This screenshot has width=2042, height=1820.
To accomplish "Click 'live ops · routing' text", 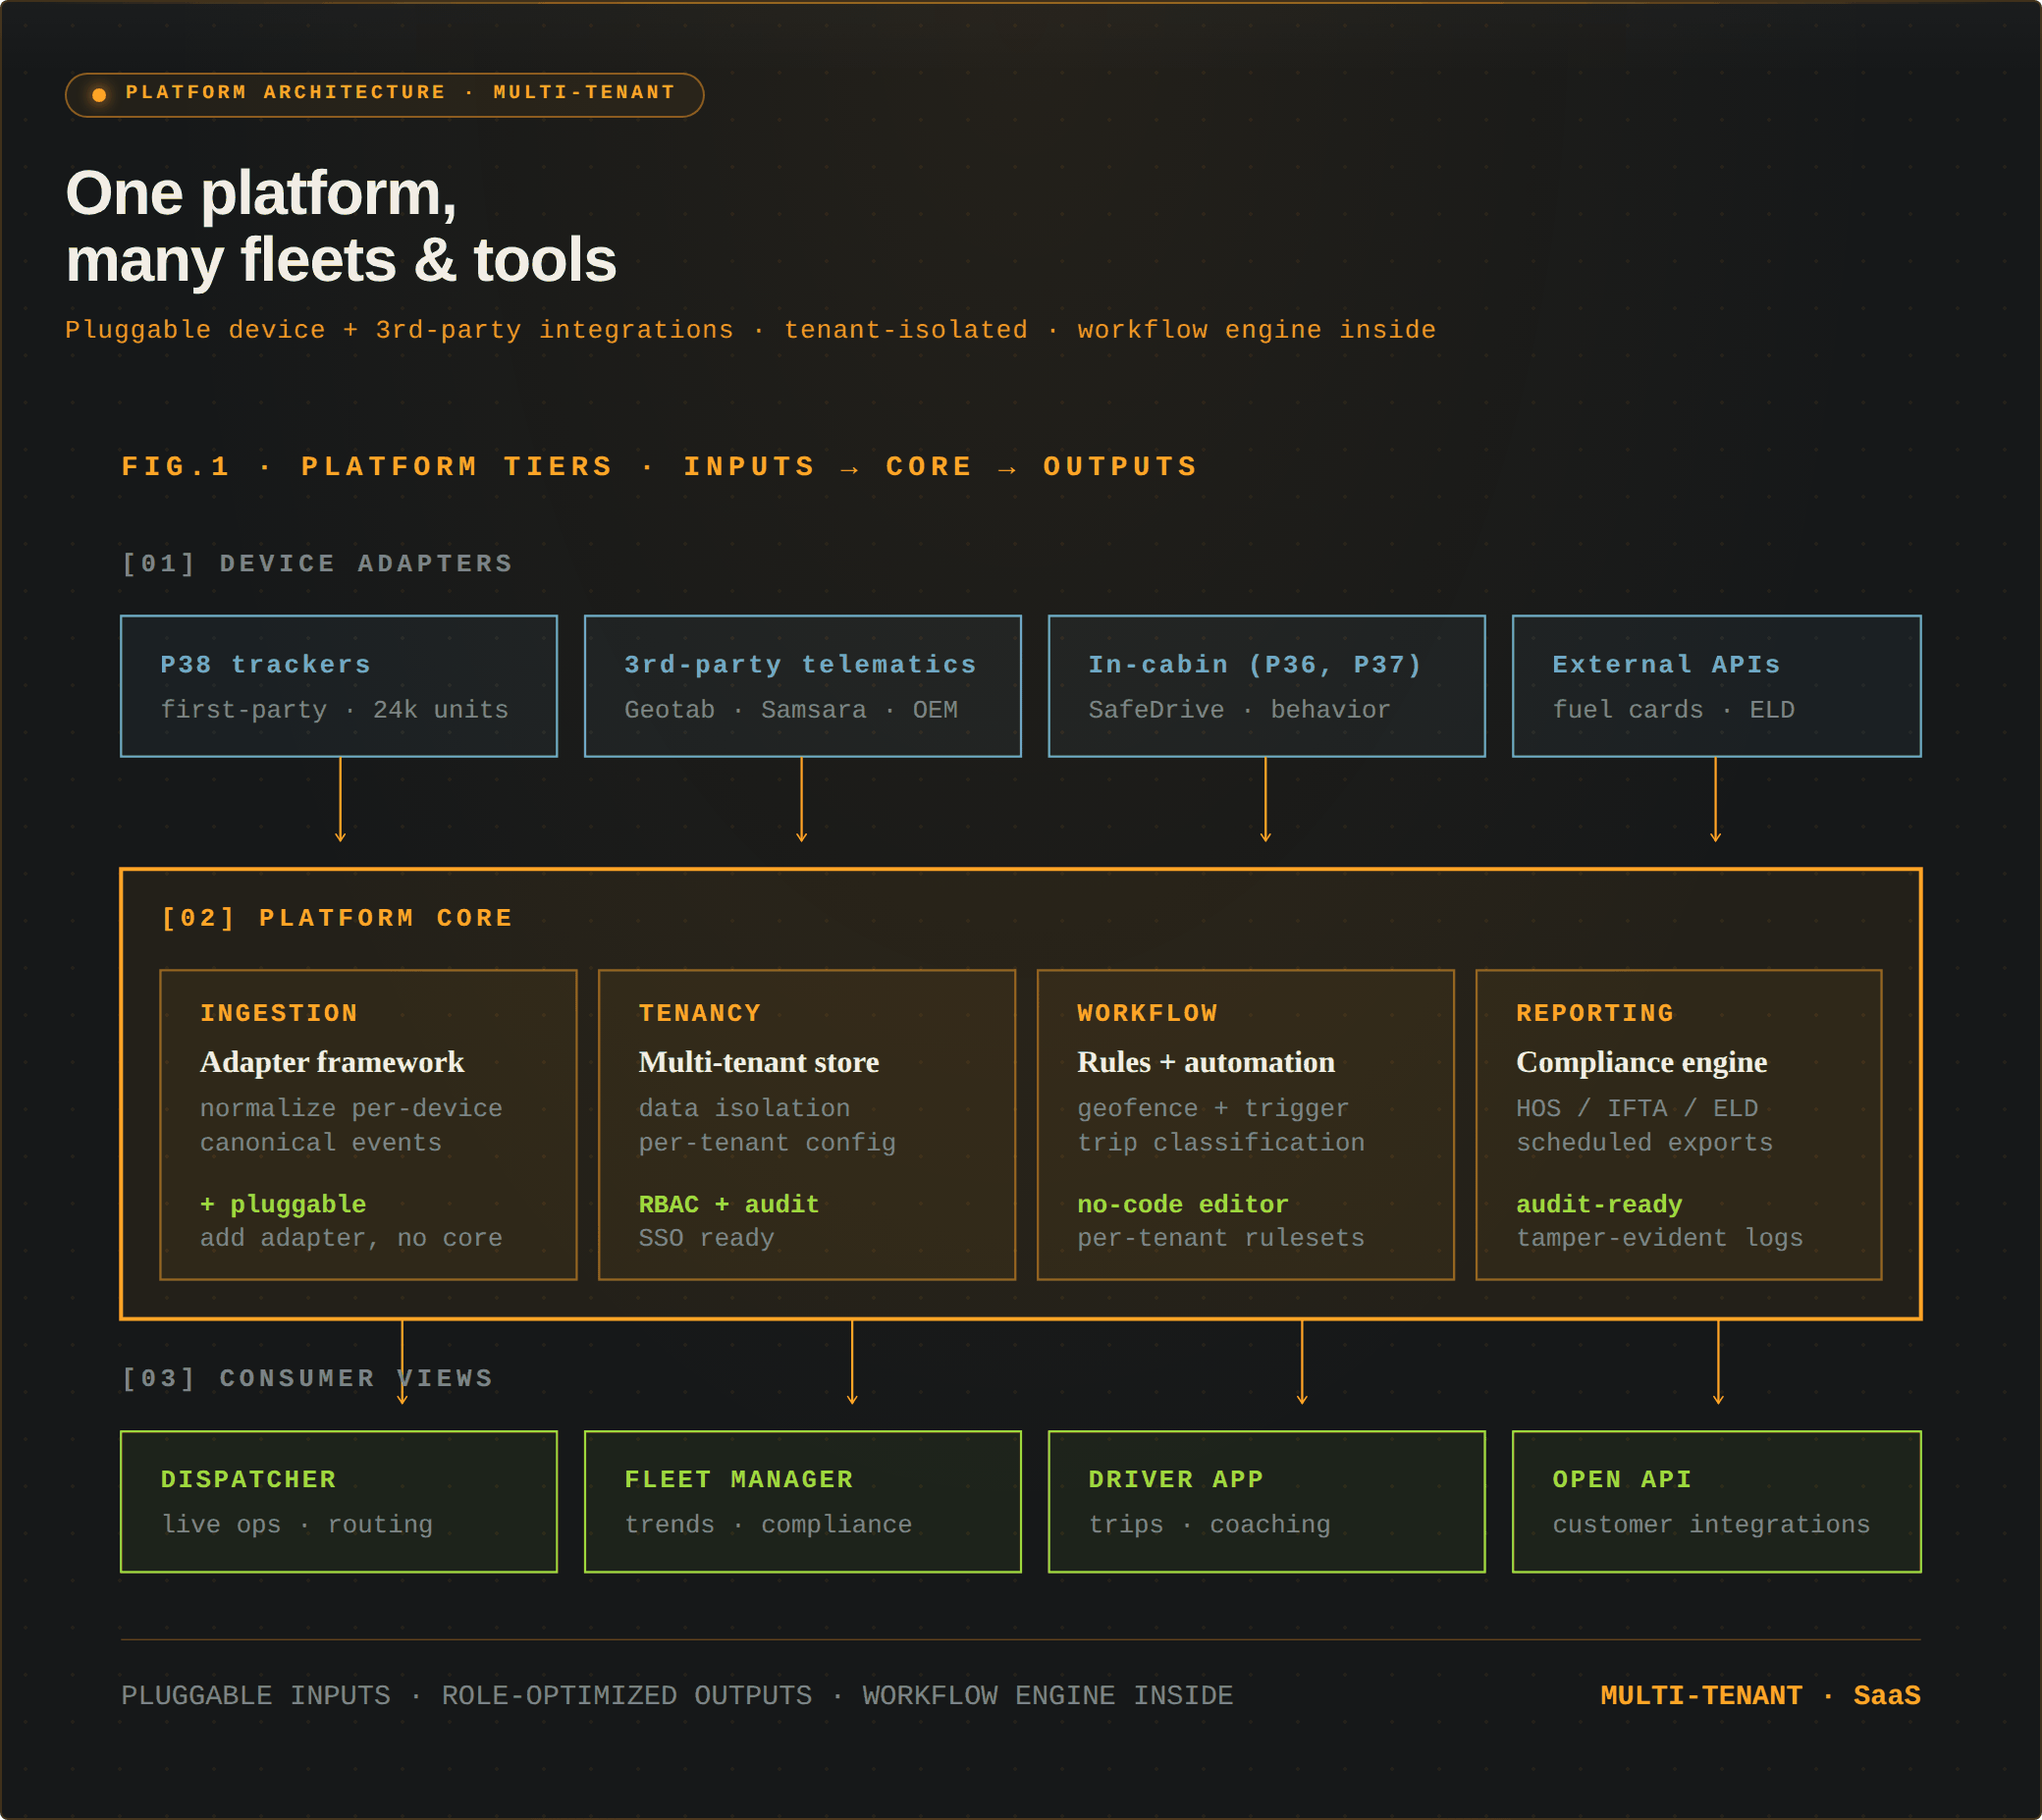I will coord(297,1525).
